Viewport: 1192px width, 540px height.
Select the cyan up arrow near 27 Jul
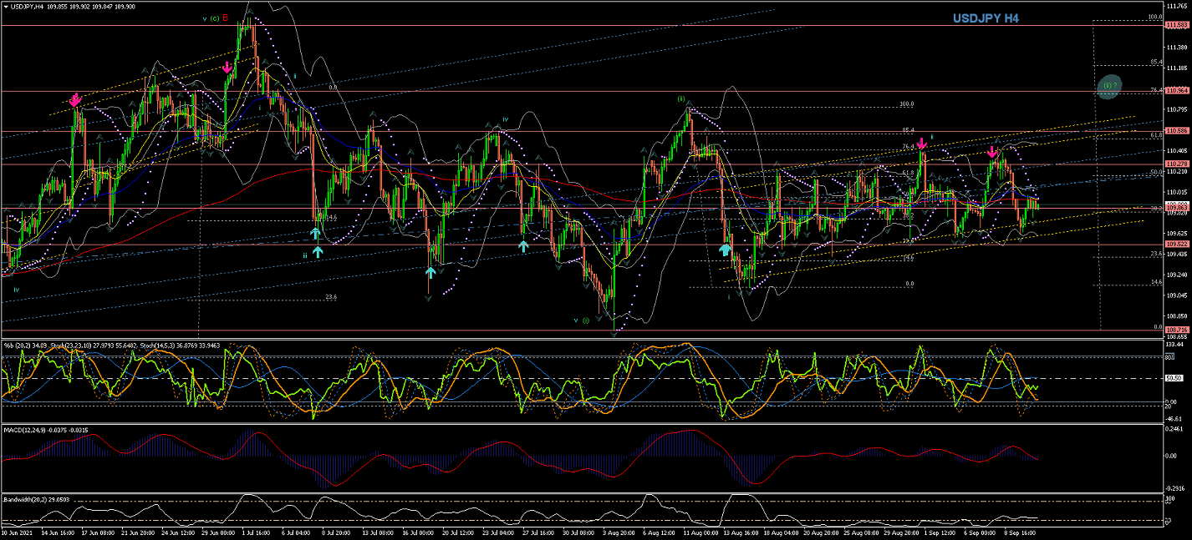pos(523,245)
